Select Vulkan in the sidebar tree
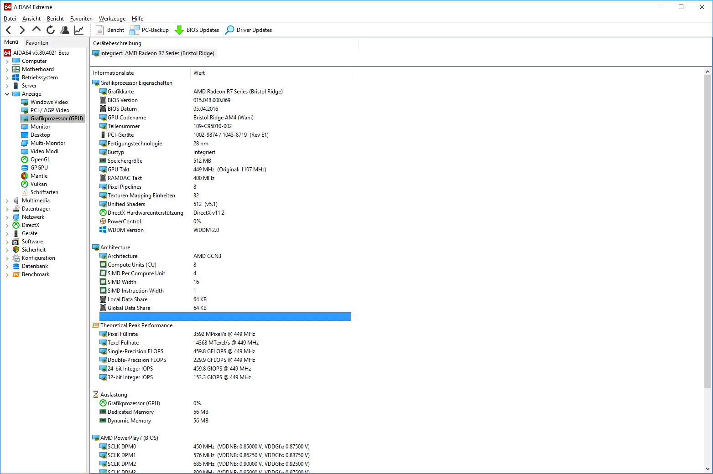 [x=38, y=184]
